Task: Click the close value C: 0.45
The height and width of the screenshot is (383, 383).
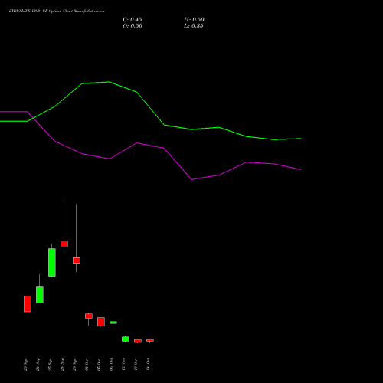Action: pyautogui.click(x=133, y=20)
